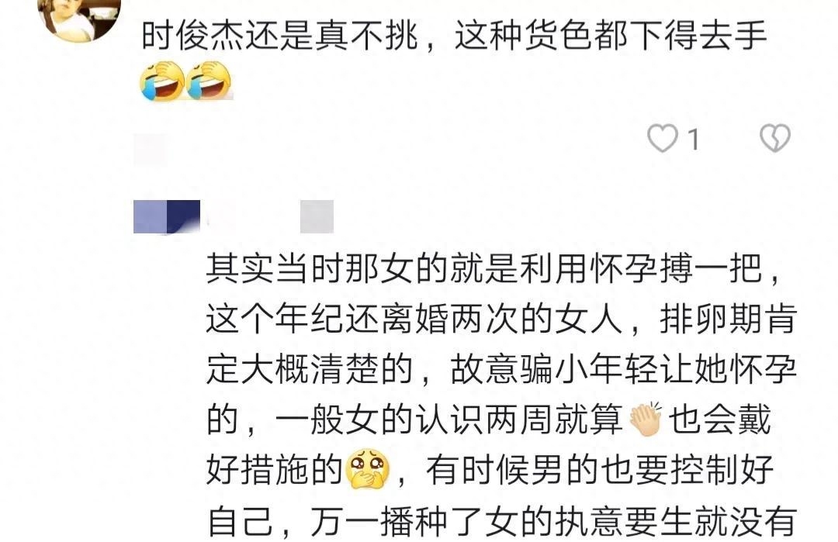Tap the faint blurred box under the first comment

tap(150, 150)
